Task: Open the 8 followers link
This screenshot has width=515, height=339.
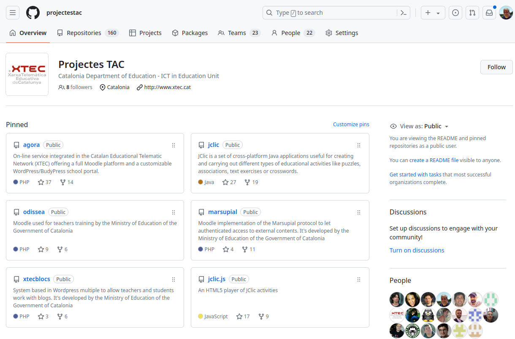Action: pyautogui.click(x=75, y=87)
